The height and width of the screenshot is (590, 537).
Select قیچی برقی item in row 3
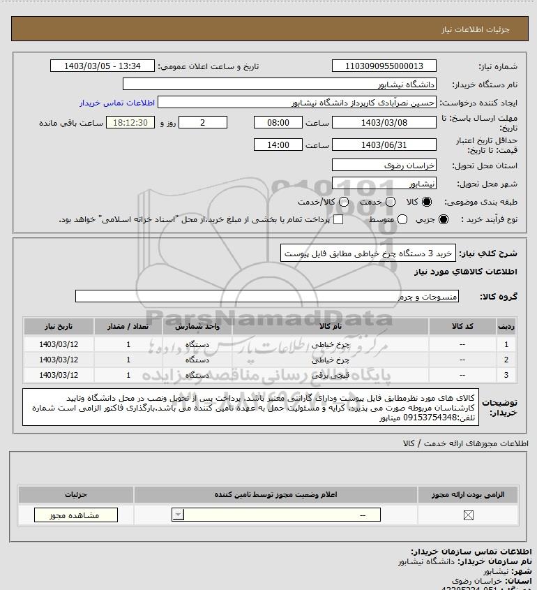point(331,375)
